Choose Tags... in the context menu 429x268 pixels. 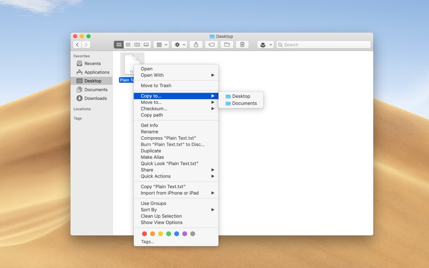coord(176,242)
